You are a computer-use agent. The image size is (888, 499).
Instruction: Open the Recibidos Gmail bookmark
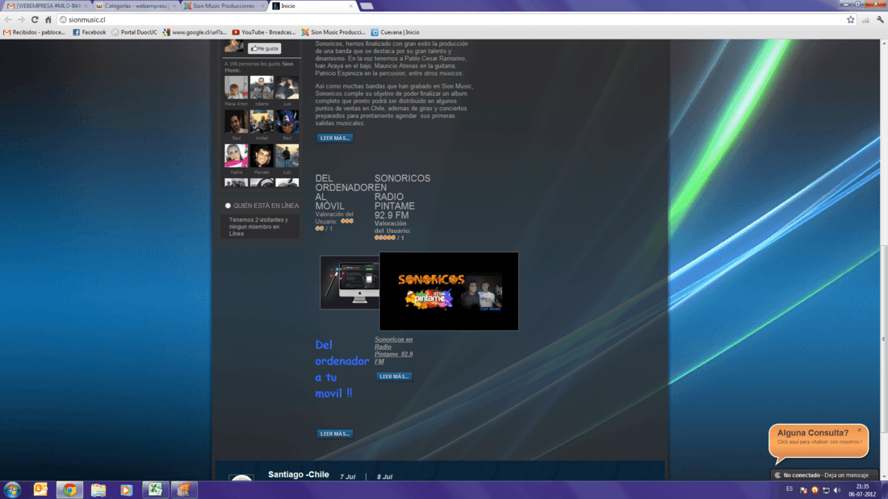point(35,32)
